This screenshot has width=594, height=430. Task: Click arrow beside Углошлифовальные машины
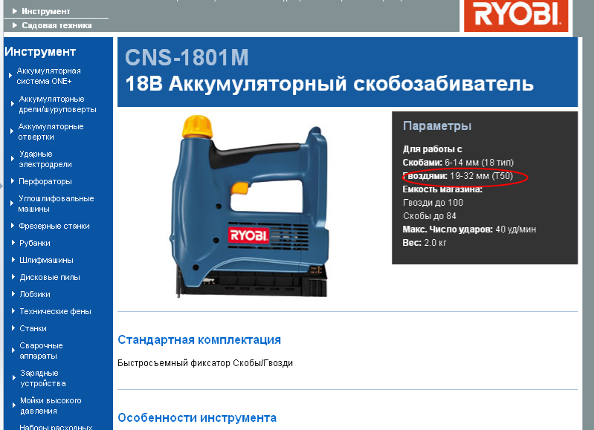pos(12,203)
